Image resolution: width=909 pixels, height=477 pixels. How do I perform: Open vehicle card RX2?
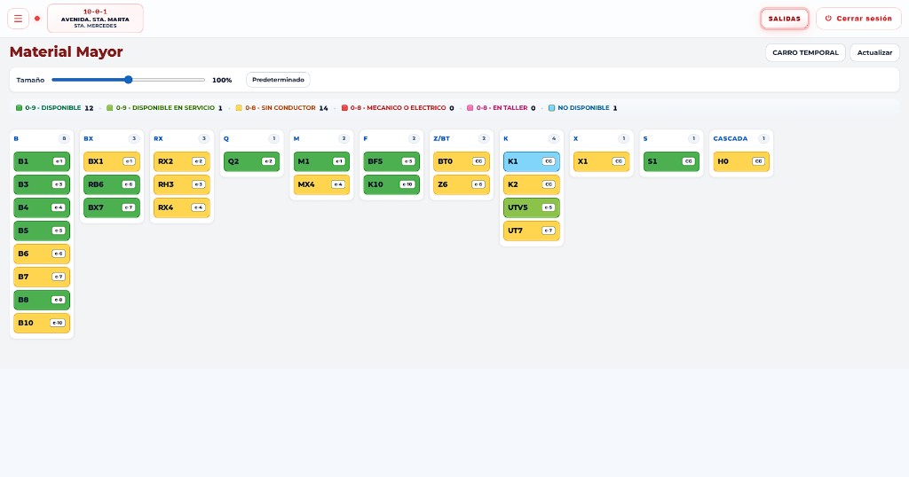182,161
